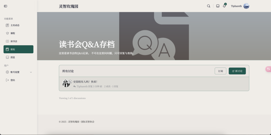Open the notifications bell icon
Viewport: 271px width, 135px height.
coord(224,6)
